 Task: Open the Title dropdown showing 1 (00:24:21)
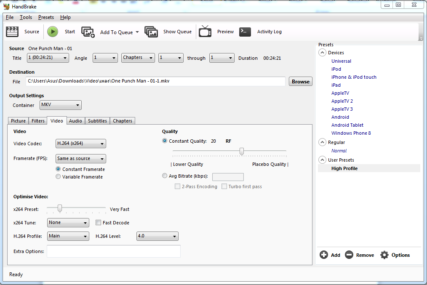click(x=48, y=58)
